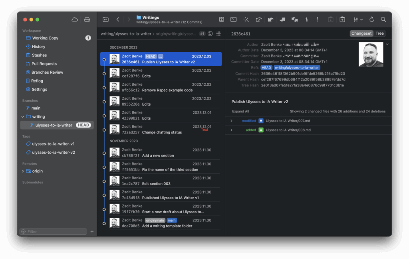Viewport: 409px width, 259px height.
Task: Click the writing/ulysses-to-ia-writer ref badge
Action: tap(297, 68)
